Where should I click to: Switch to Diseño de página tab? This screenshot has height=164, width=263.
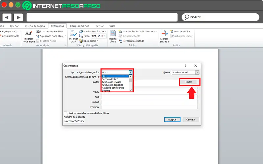pos(35,26)
